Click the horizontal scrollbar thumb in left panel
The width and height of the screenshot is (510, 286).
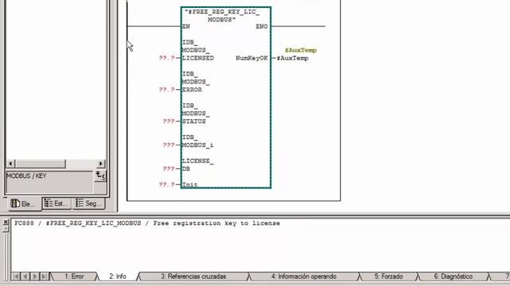(41, 164)
